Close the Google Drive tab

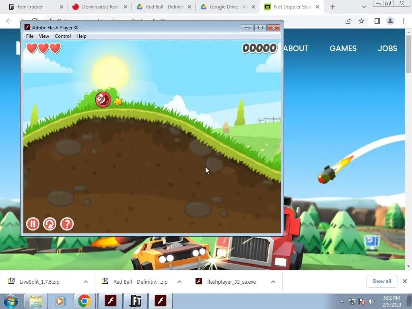(253, 7)
